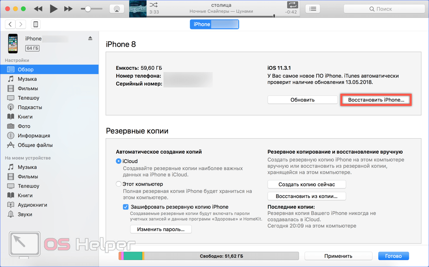Click the Поиск search field
Viewport: 429px width, 267px height.
[384, 9]
